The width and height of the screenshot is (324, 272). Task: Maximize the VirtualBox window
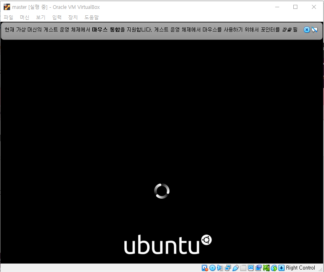[295, 7]
